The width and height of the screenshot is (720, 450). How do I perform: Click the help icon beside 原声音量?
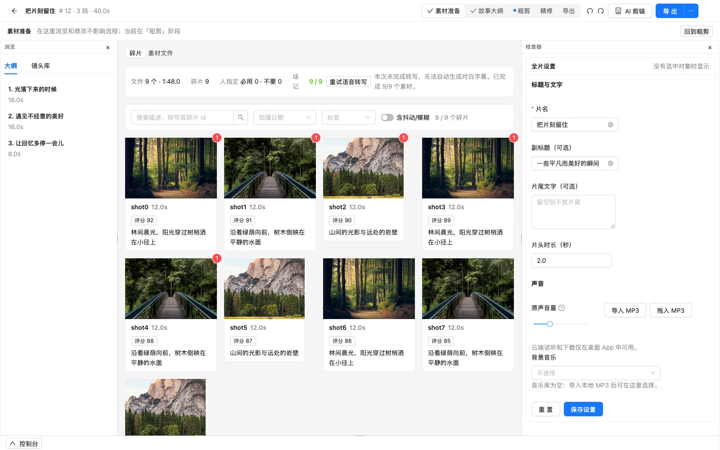[x=562, y=308]
